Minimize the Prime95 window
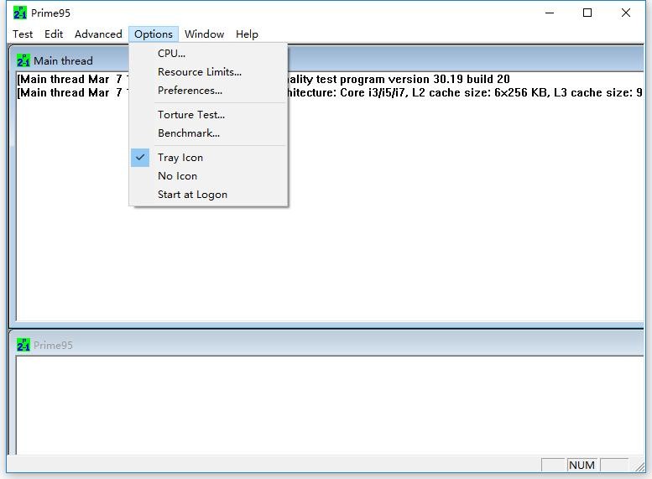652x479 pixels. pyautogui.click(x=550, y=13)
